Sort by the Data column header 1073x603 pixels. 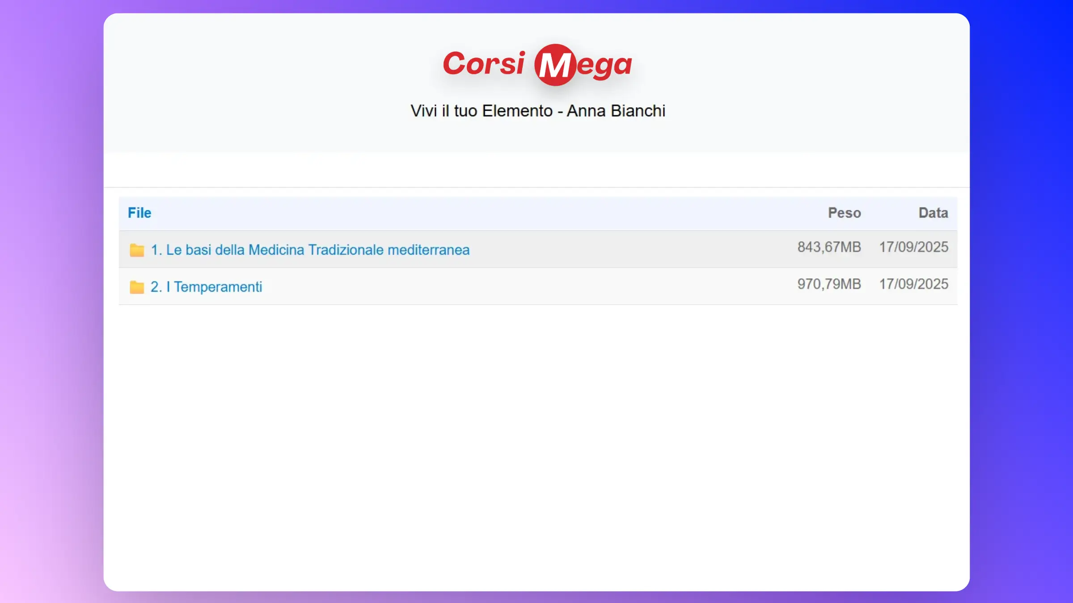933,213
